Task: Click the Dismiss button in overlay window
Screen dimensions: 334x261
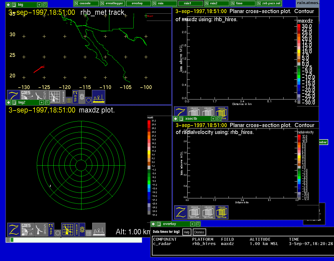Action: pyautogui.click(x=199, y=232)
